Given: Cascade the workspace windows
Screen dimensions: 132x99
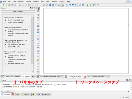Looking at the screenshot, I should (67, 5).
